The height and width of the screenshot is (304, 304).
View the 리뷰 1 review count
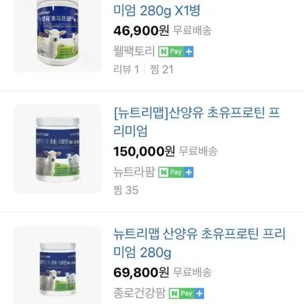click(x=126, y=69)
